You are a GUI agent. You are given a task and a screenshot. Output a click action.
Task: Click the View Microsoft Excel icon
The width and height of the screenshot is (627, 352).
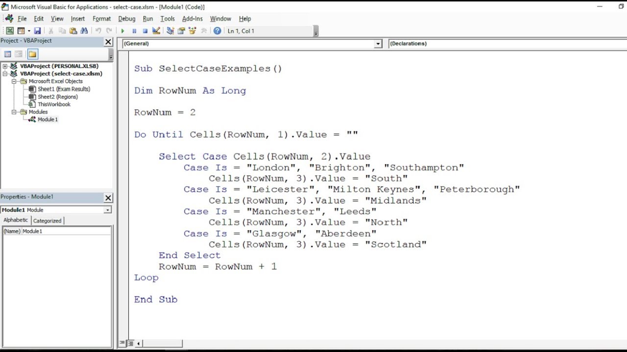10,31
